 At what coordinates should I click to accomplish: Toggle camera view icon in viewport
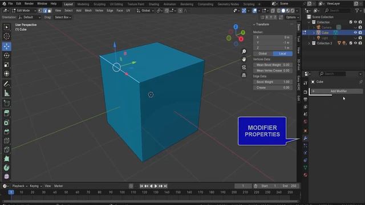[244, 67]
